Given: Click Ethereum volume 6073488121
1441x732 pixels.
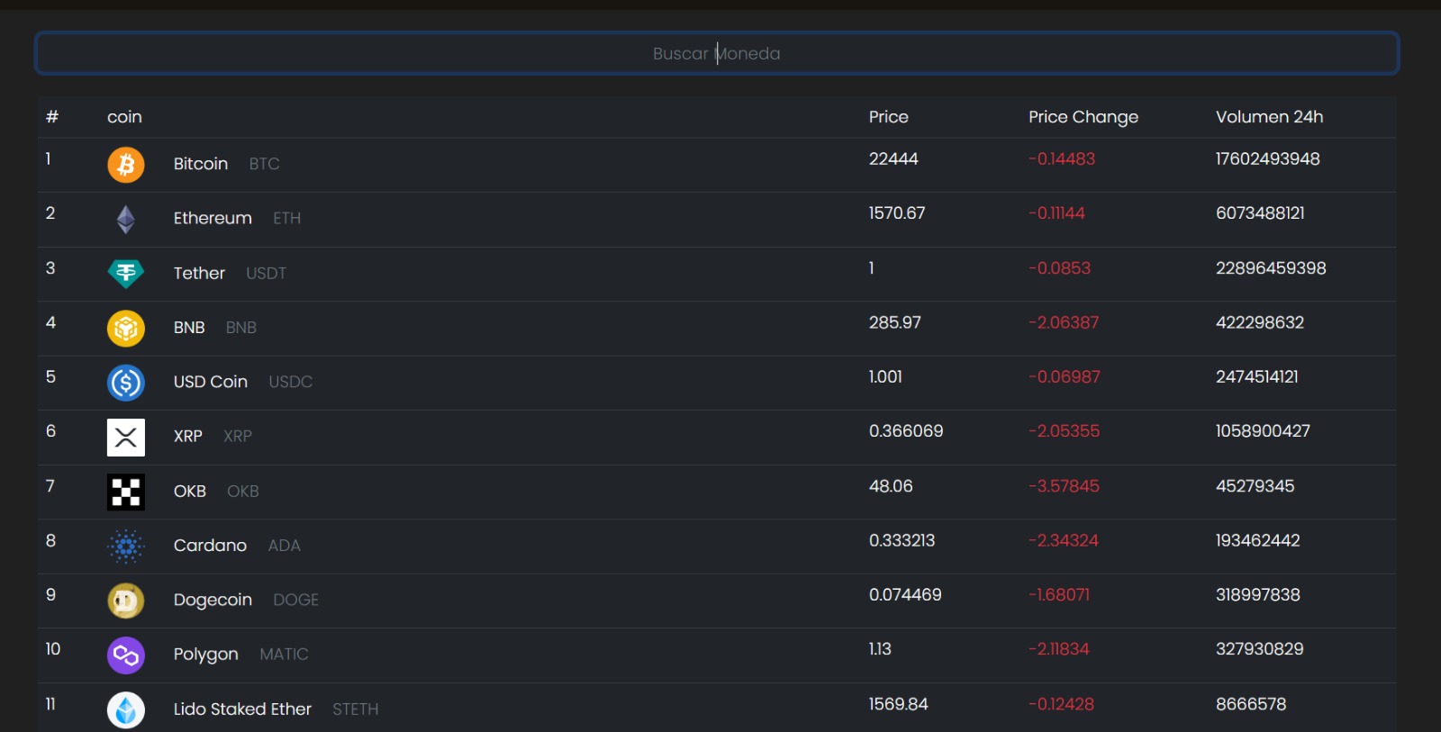Looking at the screenshot, I should 1260,213.
